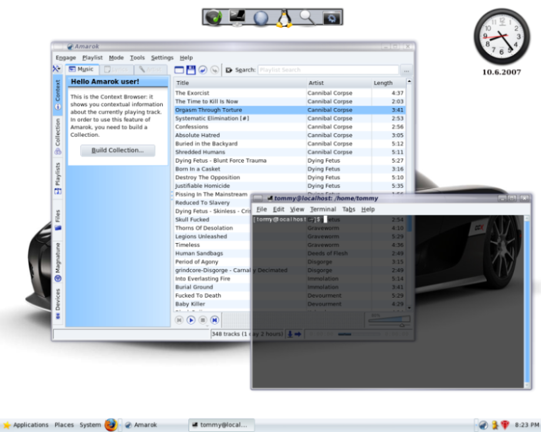Select the Artist context tab
The image size is (541, 432).
151,70
